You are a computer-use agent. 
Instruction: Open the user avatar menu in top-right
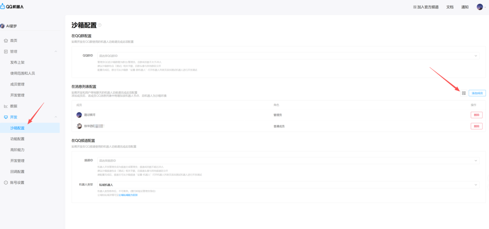pos(480,7)
